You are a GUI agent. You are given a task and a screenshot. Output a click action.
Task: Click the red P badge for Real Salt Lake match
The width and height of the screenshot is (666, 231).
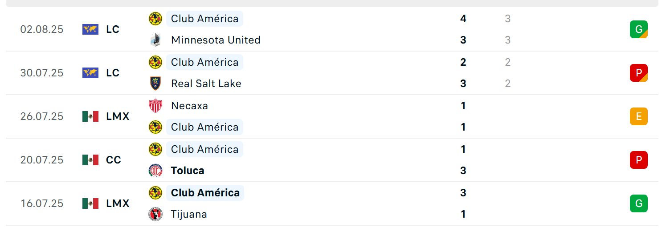coord(639,73)
